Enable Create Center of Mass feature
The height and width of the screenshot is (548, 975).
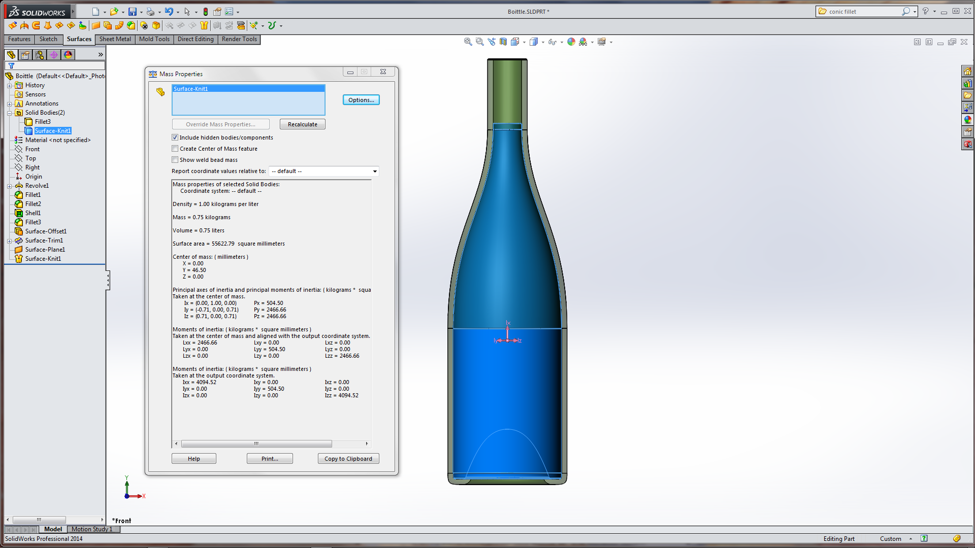(175, 149)
